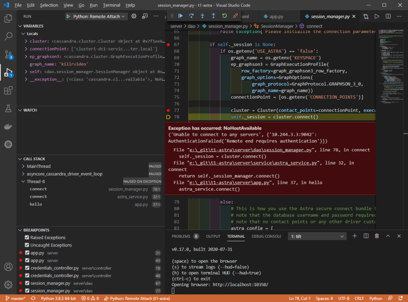Click the master branch status bar item
This screenshot has height=302, width=408.
(x=16, y=298)
